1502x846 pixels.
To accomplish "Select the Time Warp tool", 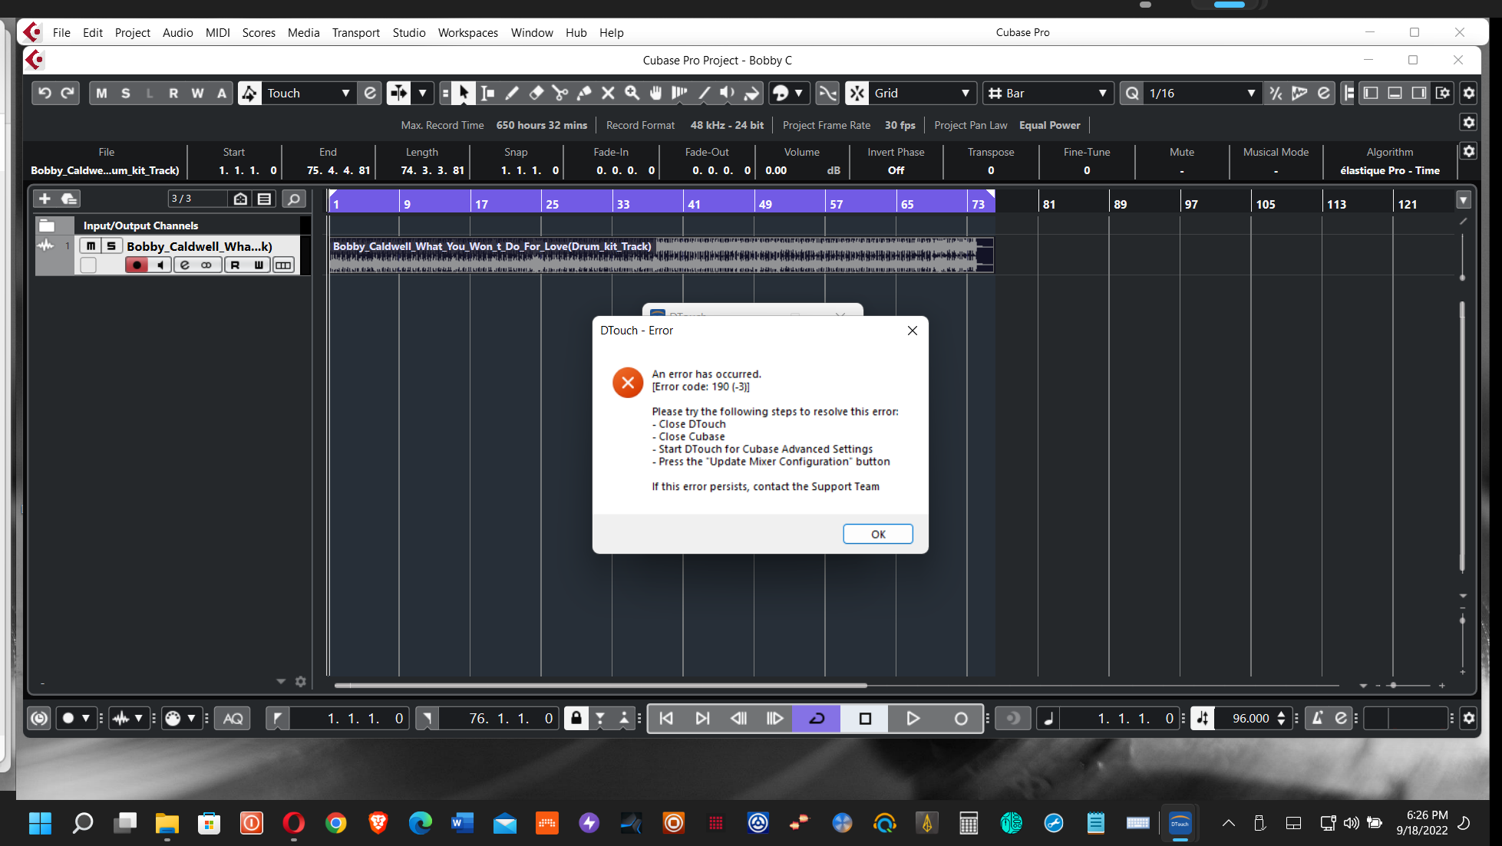I will pyautogui.click(x=679, y=93).
